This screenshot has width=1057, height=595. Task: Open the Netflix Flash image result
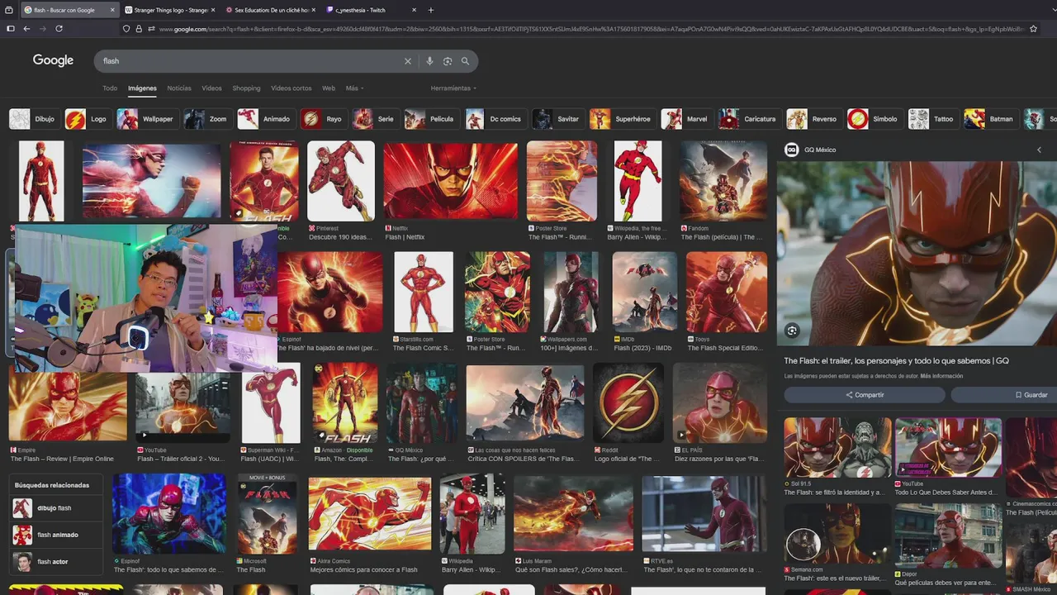[x=451, y=181]
